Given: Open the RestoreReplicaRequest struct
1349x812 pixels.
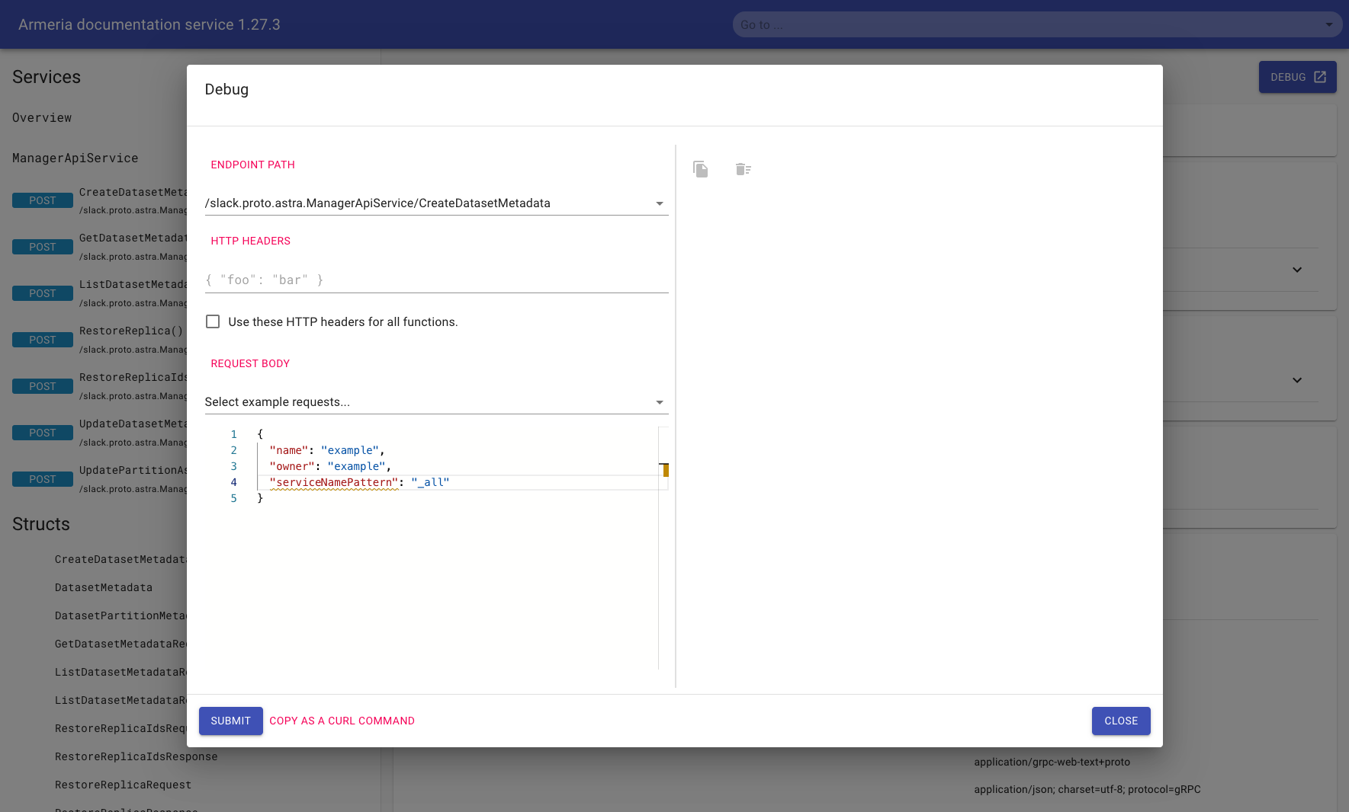Looking at the screenshot, I should [x=123, y=785].
